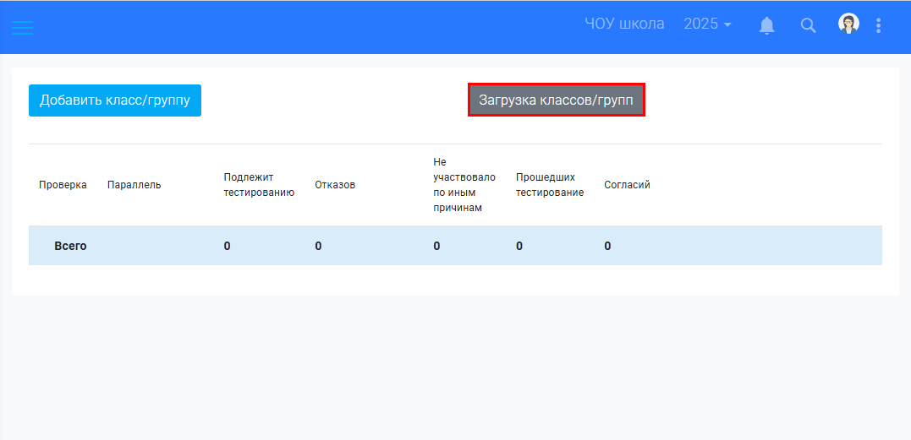Click the Отказов column header
This screenshot has height=440, width=911.
click(x=335, y=185)
